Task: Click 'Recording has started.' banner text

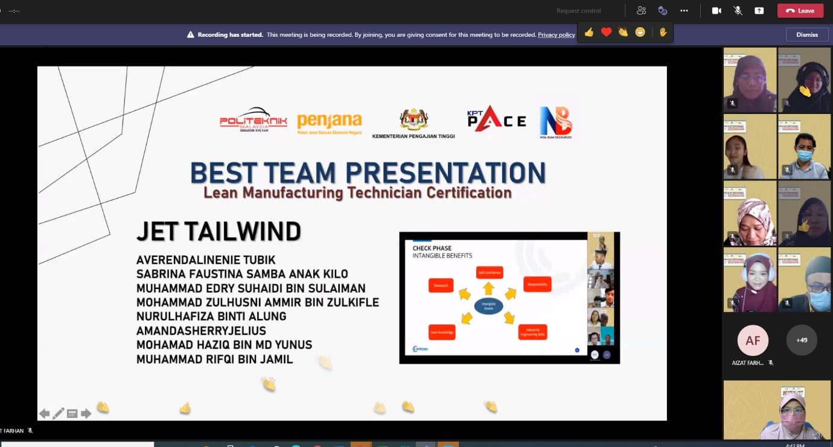Action: [x=231, y=34]
